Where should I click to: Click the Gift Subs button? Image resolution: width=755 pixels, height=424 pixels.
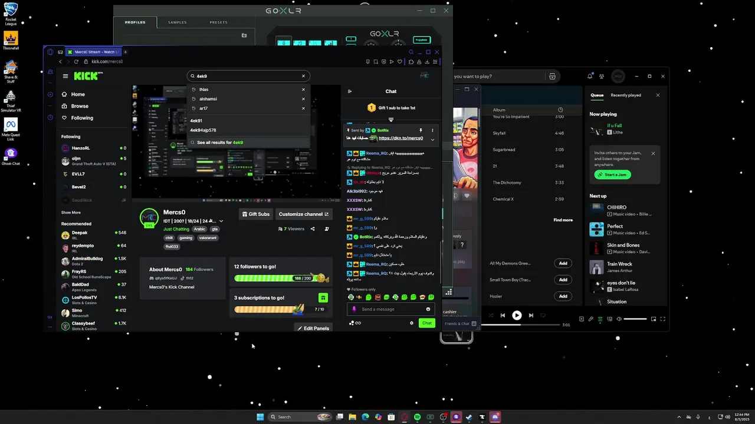pyautogui.click(x=255, y=214)
